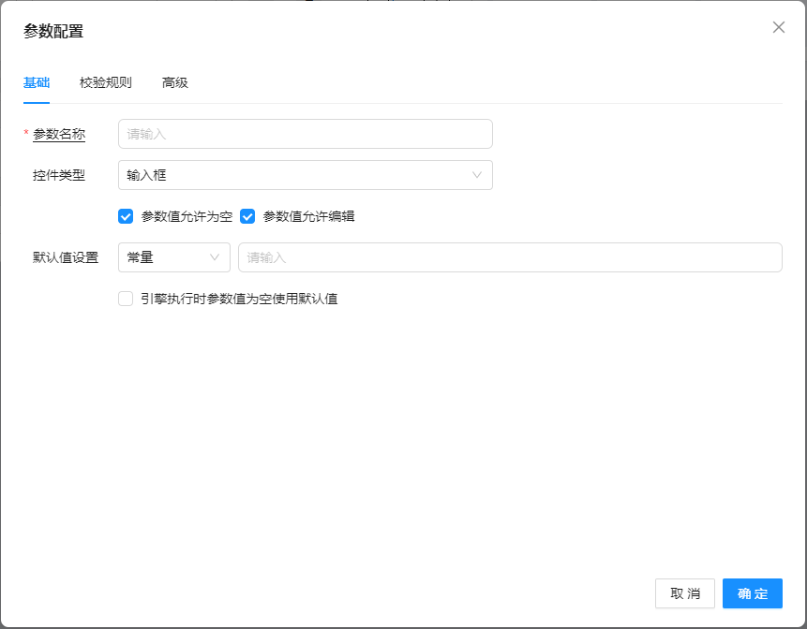Click the chevron arrow beside 常量

point(215,257)
